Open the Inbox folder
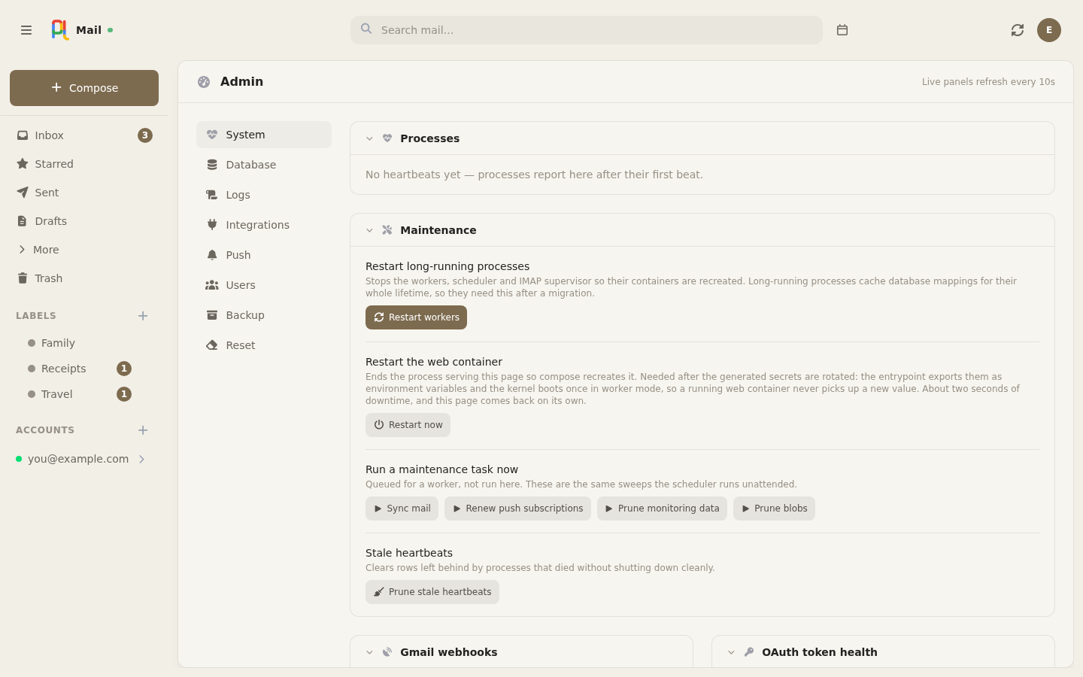1083x677 pixels. pos(84,135)
